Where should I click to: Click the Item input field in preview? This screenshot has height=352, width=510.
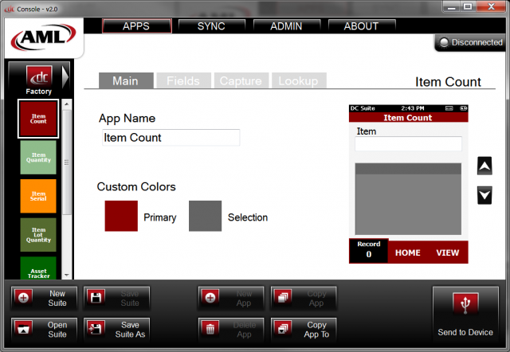(x=408, y=143)
